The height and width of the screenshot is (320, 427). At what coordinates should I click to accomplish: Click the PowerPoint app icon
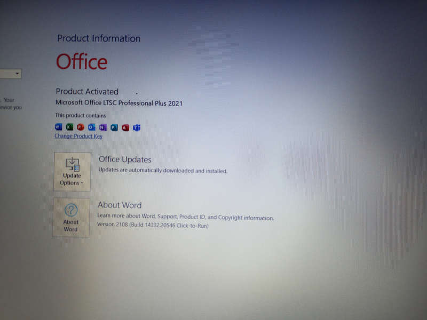(81, 127)
